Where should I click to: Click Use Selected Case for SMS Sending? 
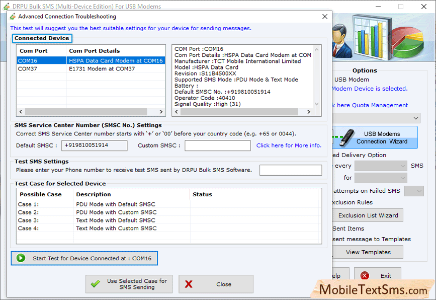(x=129, y=284)
